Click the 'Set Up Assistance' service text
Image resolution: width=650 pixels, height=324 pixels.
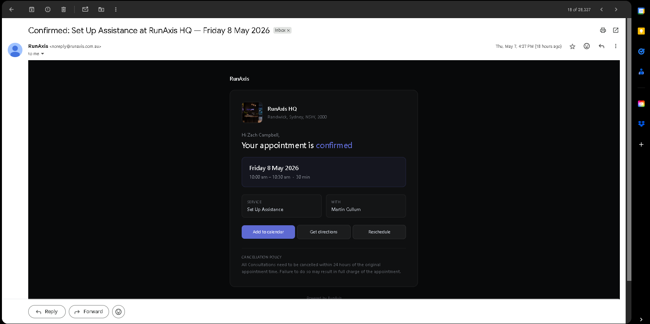pyautogui.click(x=265, y=209)
